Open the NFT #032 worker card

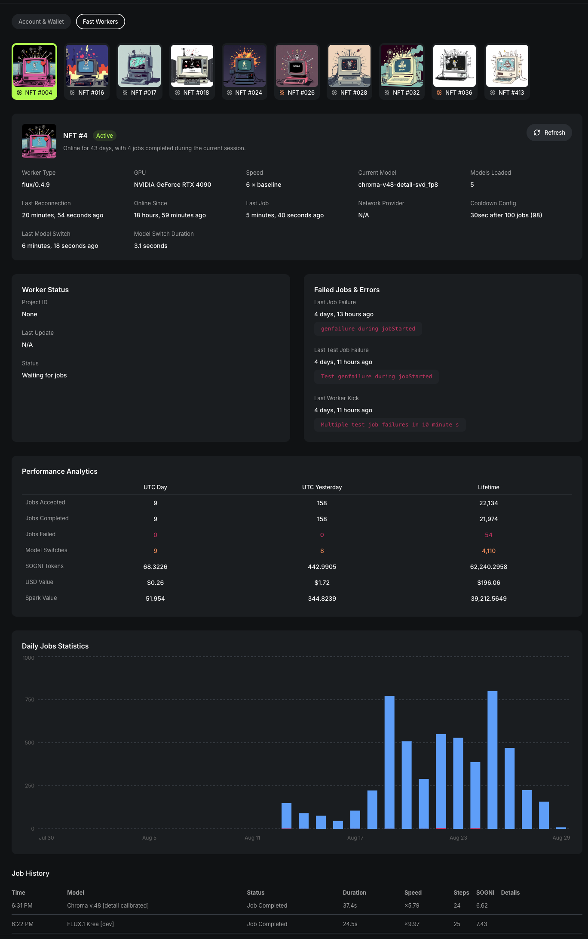pyautogui.click(x=402, y=71)
